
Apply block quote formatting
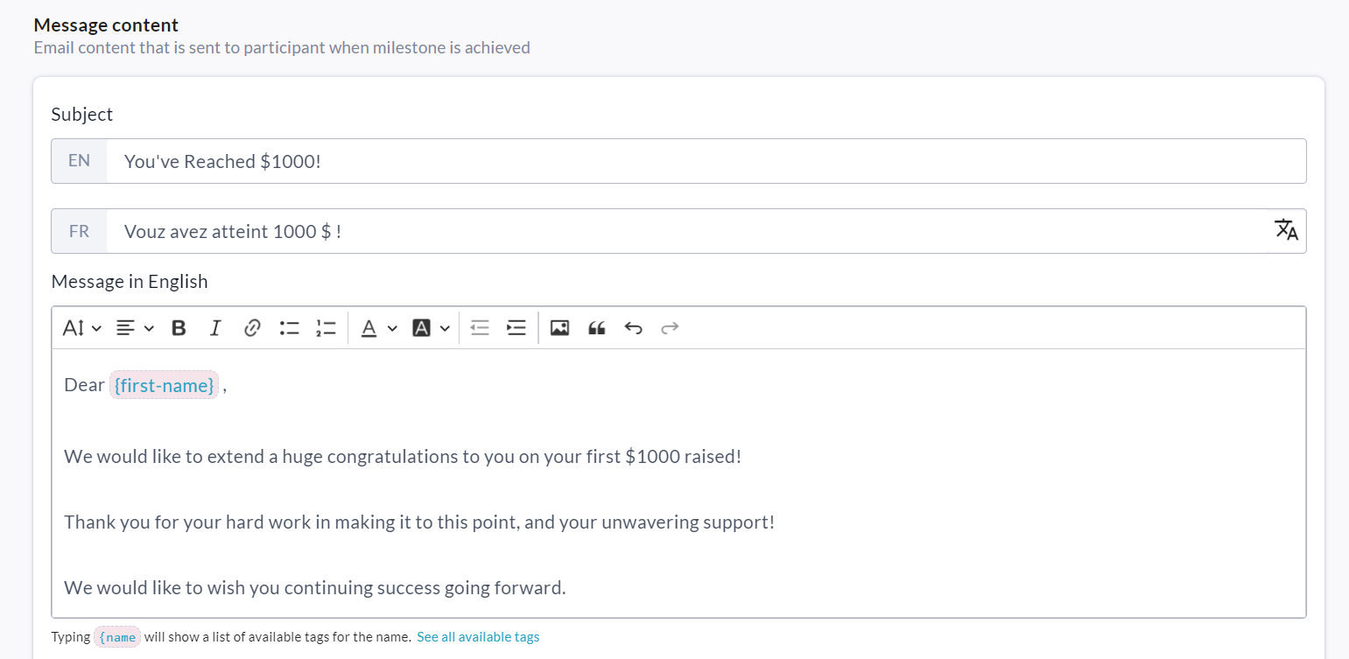[x=597, y=328]
